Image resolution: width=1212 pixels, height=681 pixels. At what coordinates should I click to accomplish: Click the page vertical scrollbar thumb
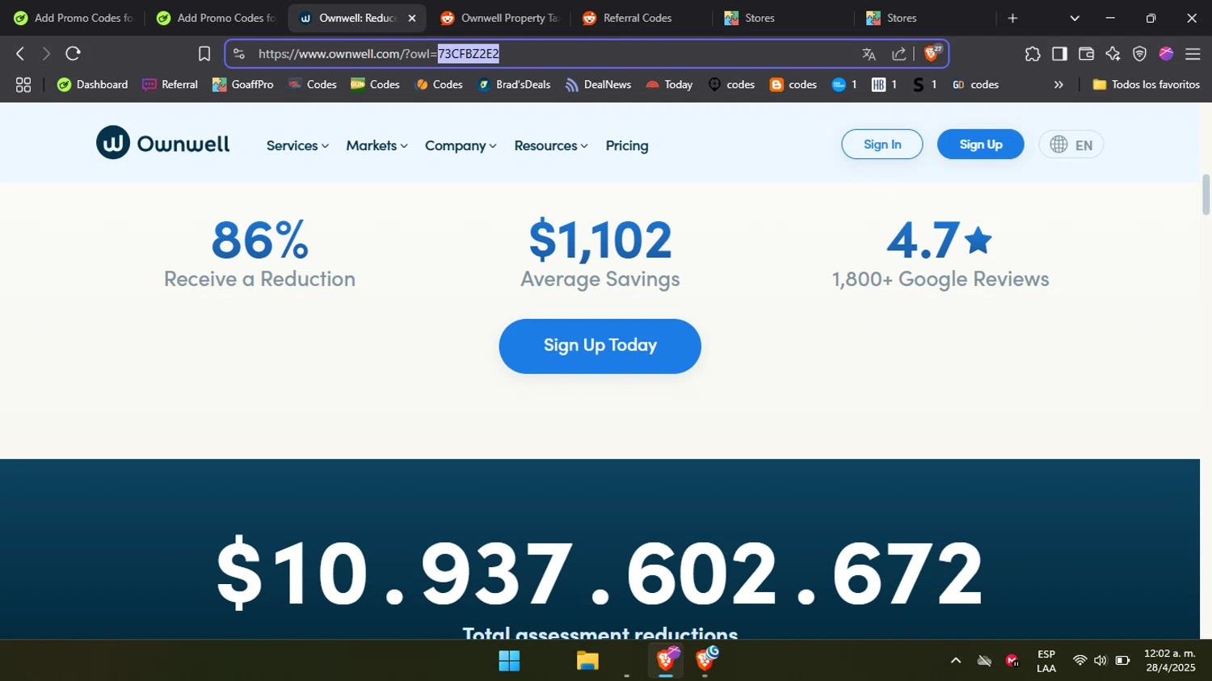coord(1206,195)
